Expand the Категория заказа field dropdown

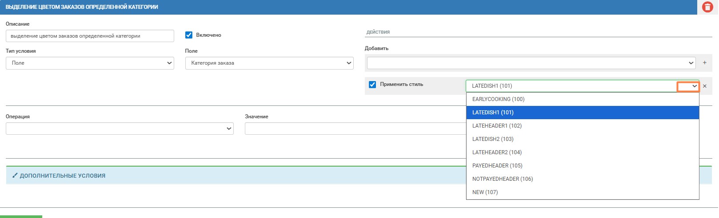[x=269, y=63]
